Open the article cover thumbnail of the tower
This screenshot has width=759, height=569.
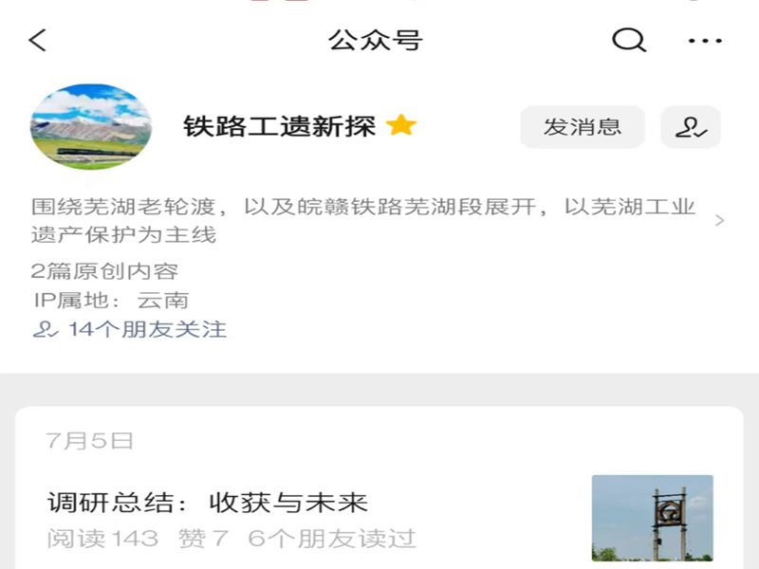coord(652,518)
